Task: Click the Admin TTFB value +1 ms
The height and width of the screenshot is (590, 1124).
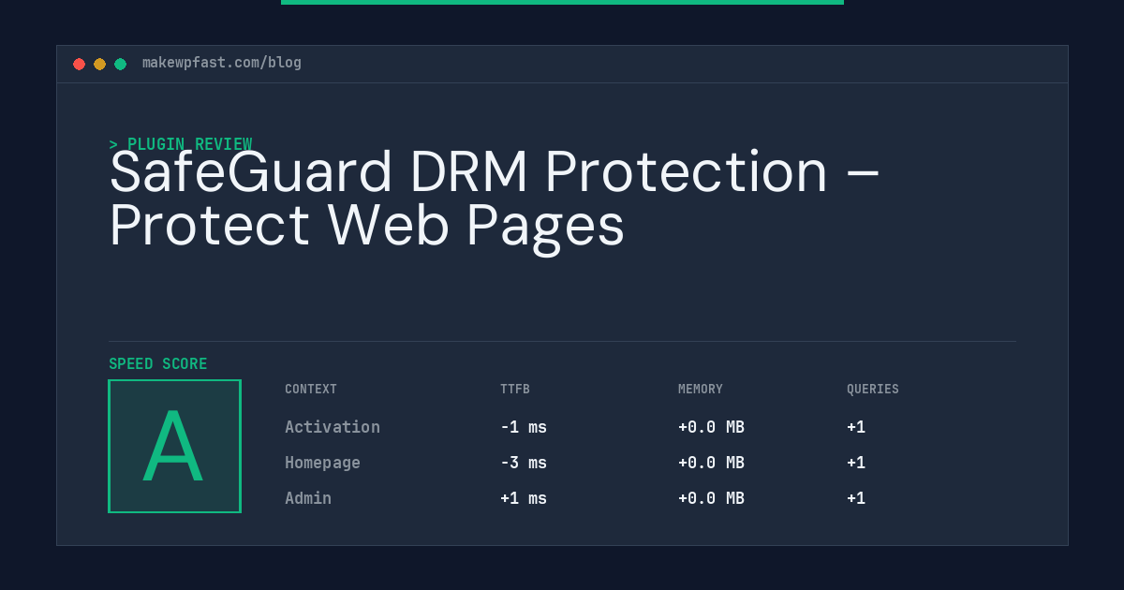Action: tap(524, 498)
